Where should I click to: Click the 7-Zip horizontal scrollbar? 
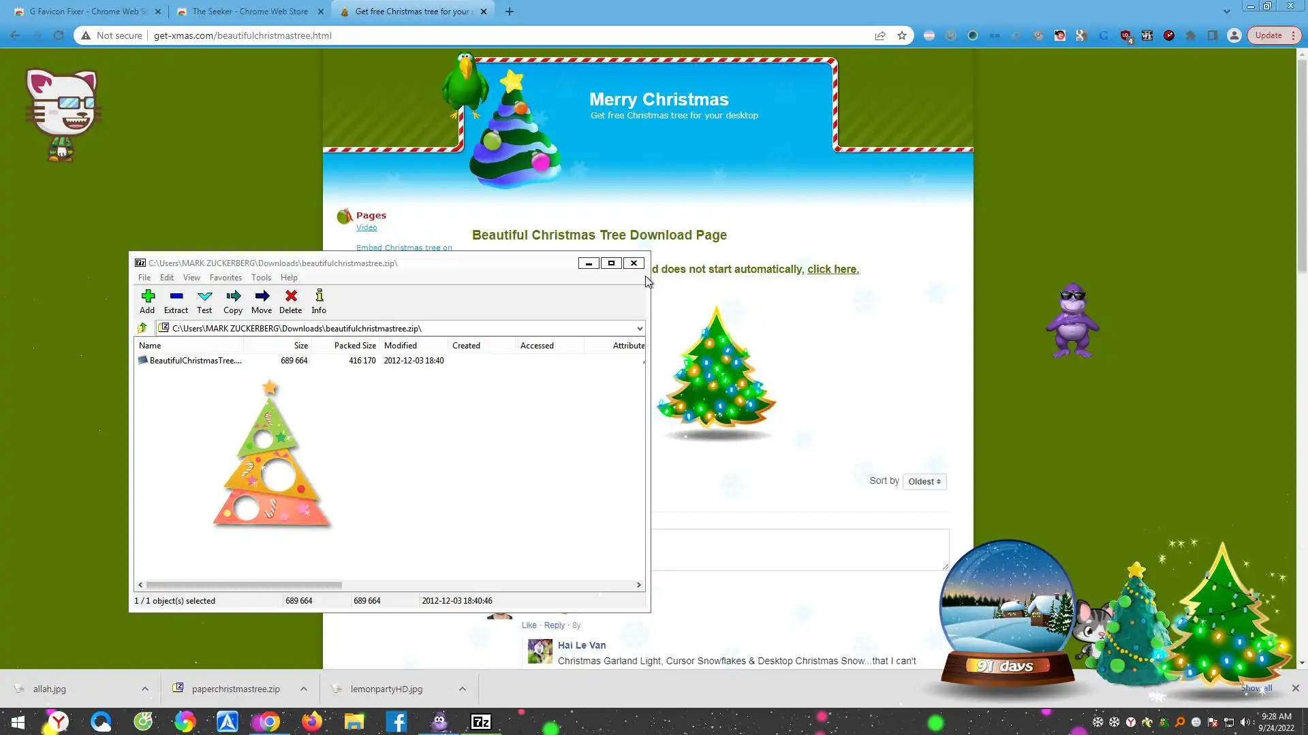[x=244, y=585]
